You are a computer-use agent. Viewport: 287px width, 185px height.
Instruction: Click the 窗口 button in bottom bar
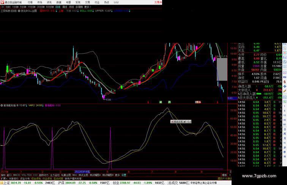tap(9, 175)
